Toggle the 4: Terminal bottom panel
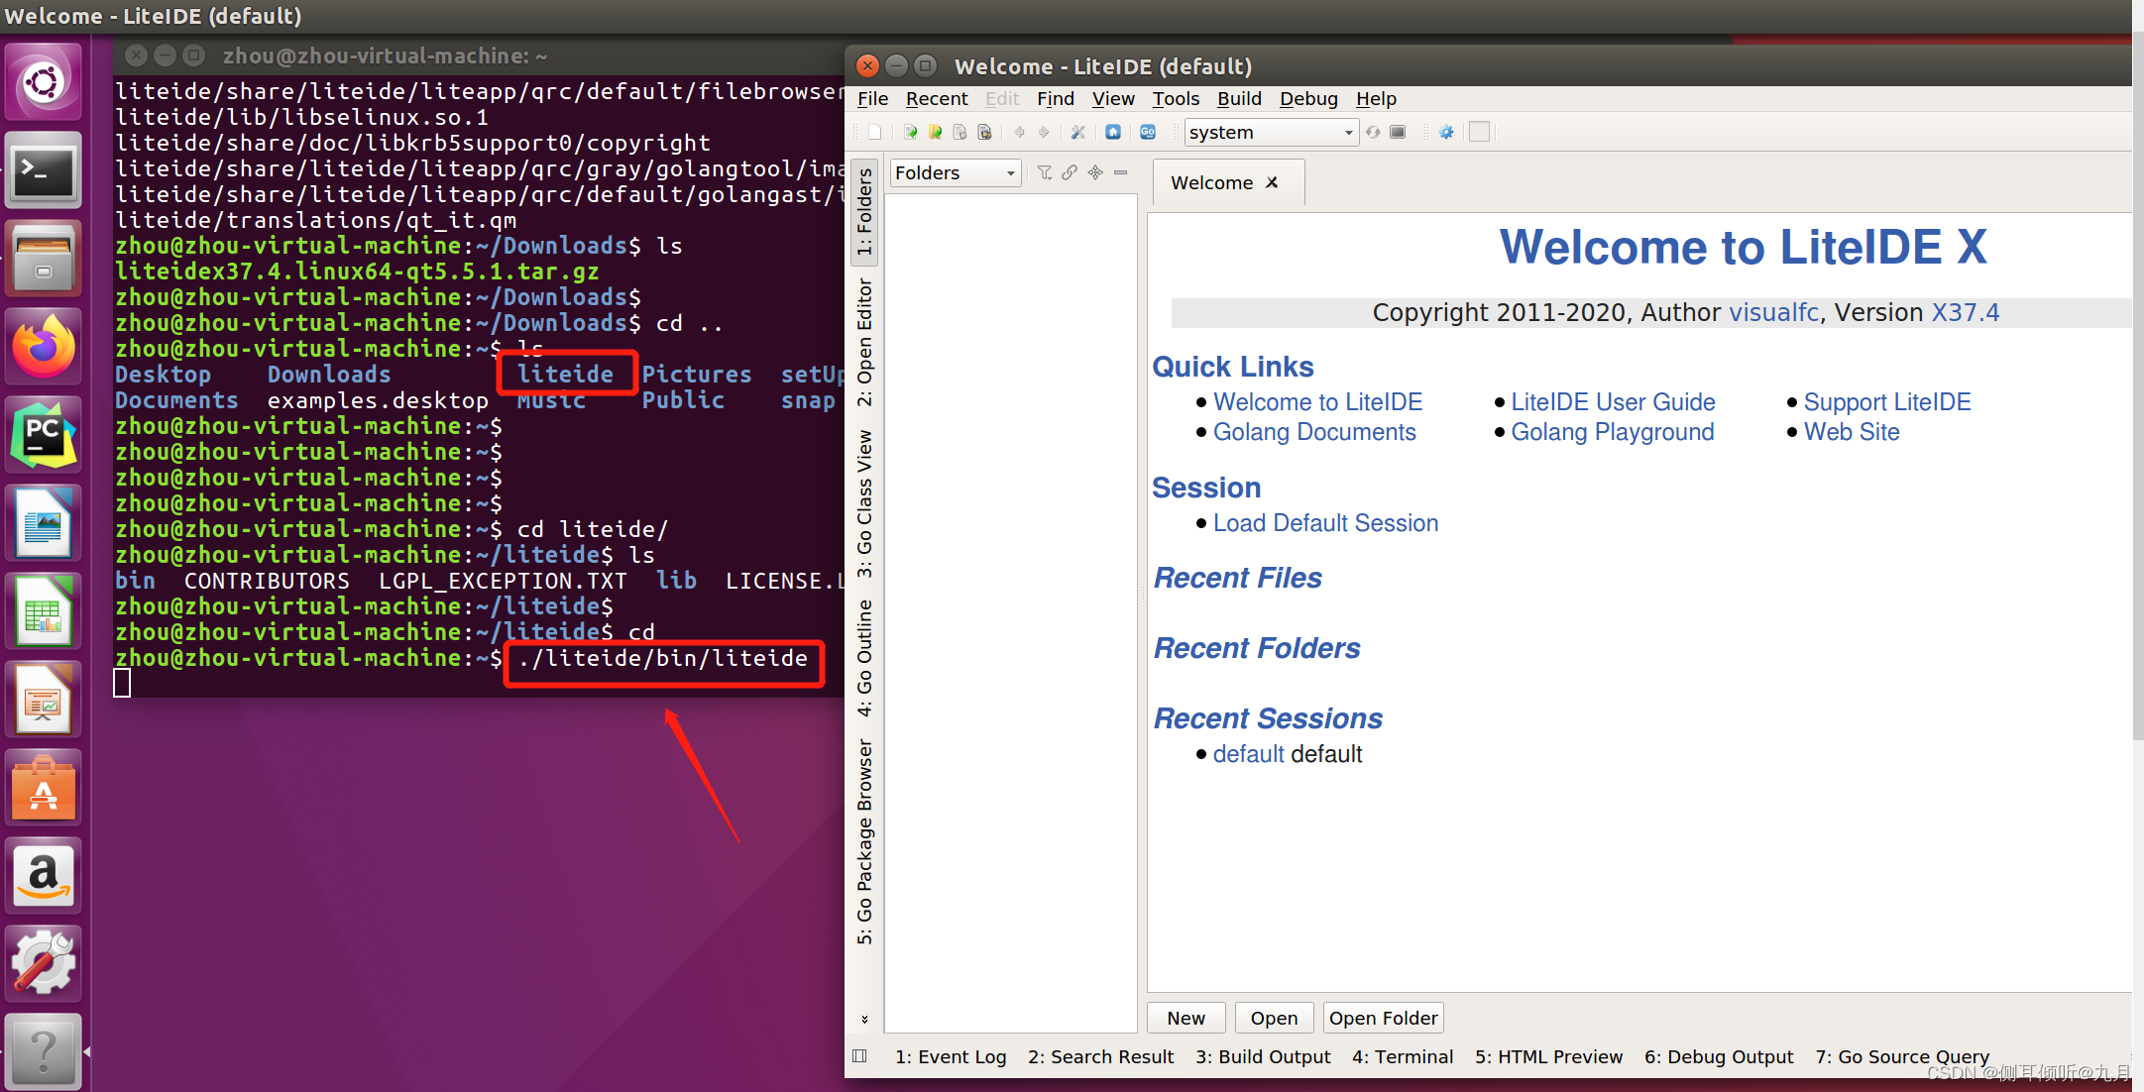Image resolution: width=2144 pixels, height=1092 pixels. click(x=1402, y=1056)
